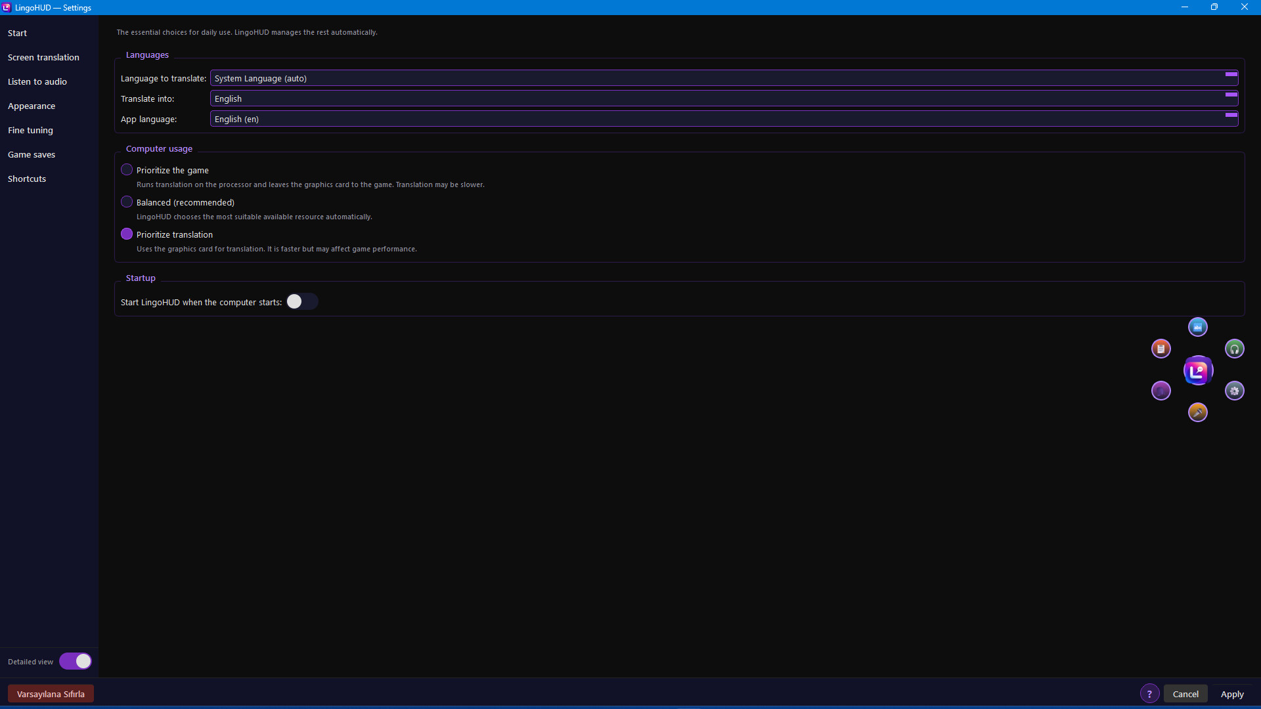Image resolution: width=1261 pixels, height=709 pixels.
Task: Click the Startup group heading
Action: coord(141,278)
